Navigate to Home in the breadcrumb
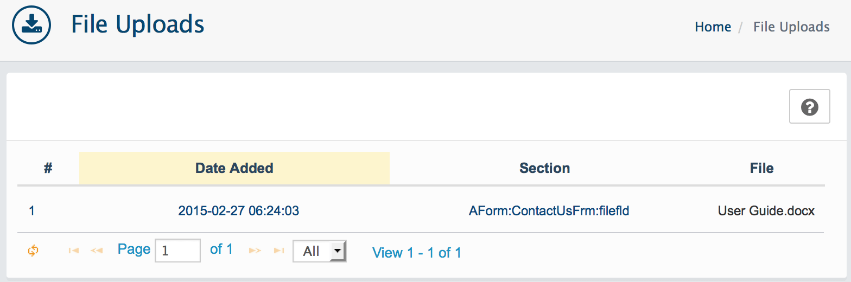This screenshot has height=282, width=851. pos(713,27)
